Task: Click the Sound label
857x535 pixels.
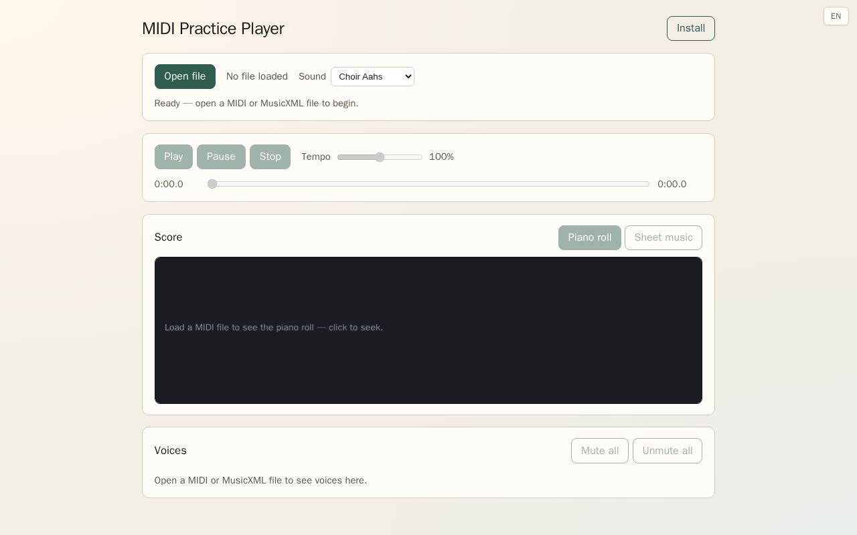Action: point(312,76)
